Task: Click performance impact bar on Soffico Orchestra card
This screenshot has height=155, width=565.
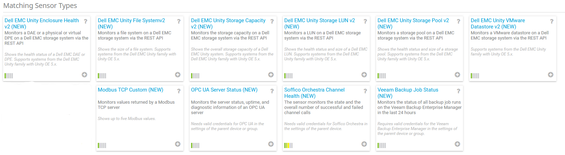Action: 288,145
